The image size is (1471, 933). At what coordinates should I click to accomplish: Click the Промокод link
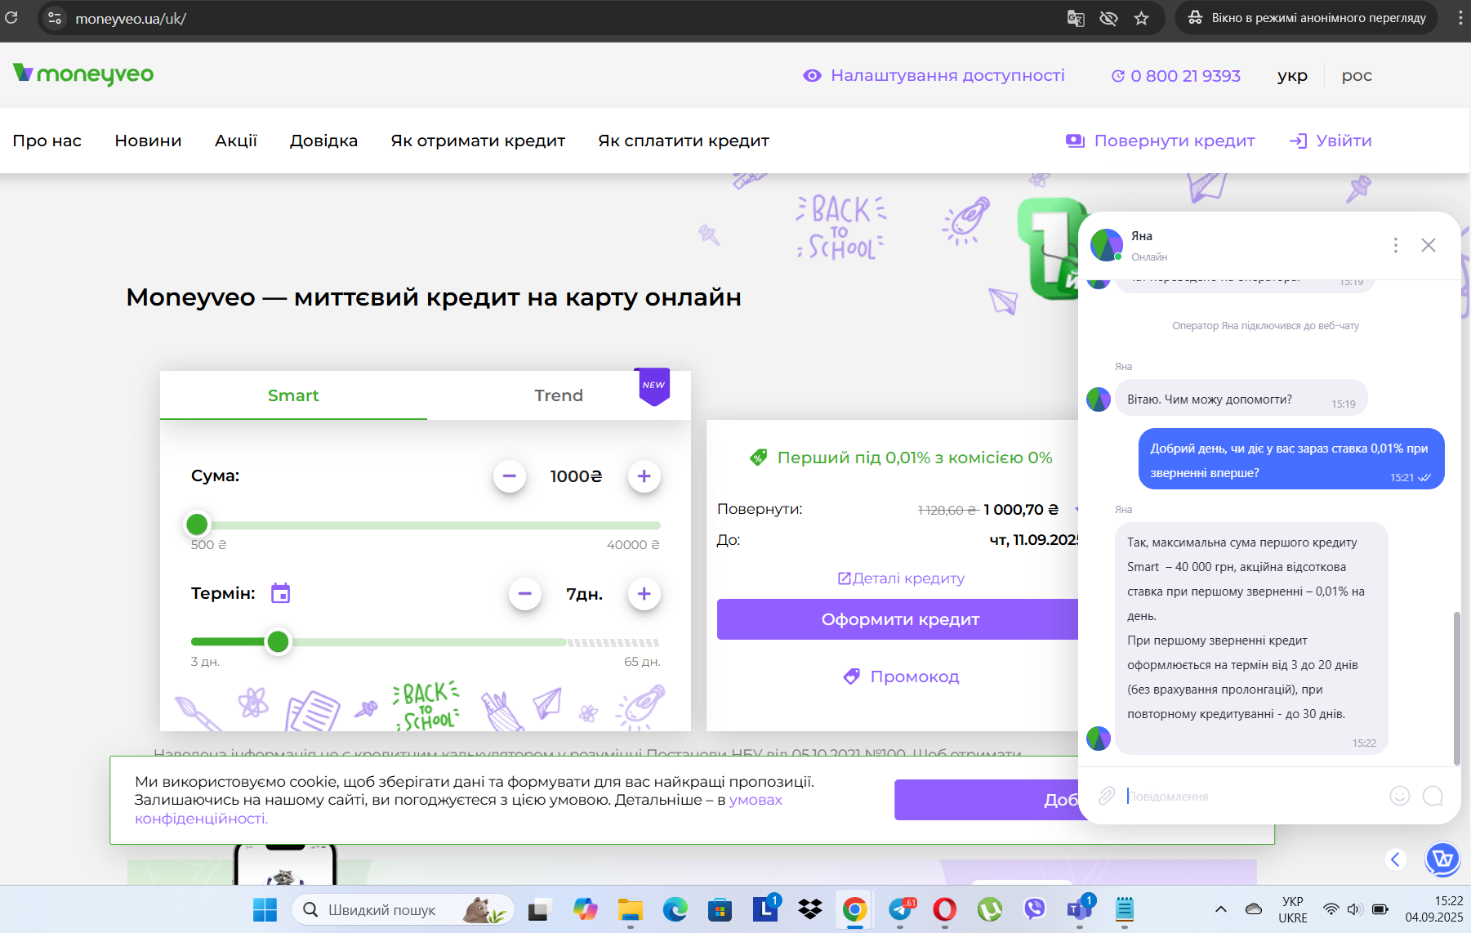click(x=902, y=676)
